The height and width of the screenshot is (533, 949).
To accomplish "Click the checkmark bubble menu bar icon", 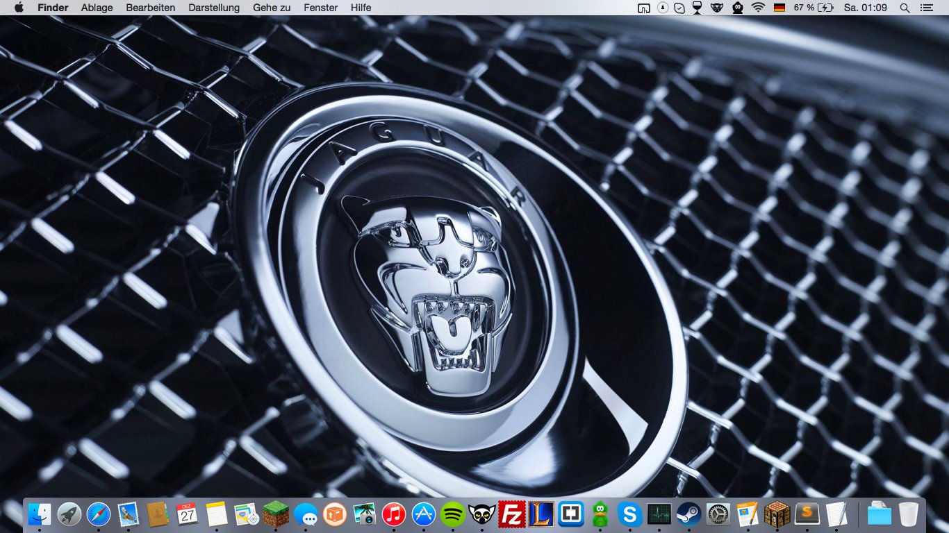I will point(680,8).
